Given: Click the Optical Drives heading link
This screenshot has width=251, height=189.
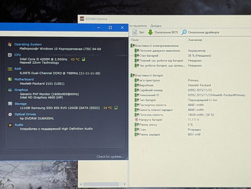Looking at the screenshot, I should tap(25, 114).
